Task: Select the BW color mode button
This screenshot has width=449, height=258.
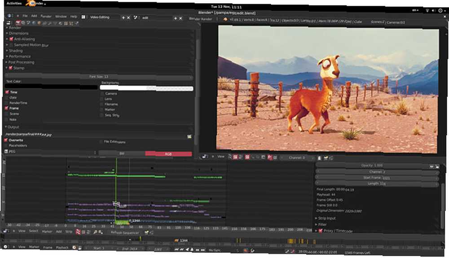Action: tap(122, 153)
